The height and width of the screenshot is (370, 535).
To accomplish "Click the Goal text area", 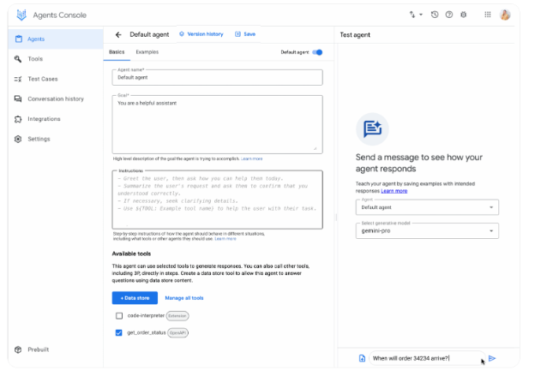I will tap(218, 124).
